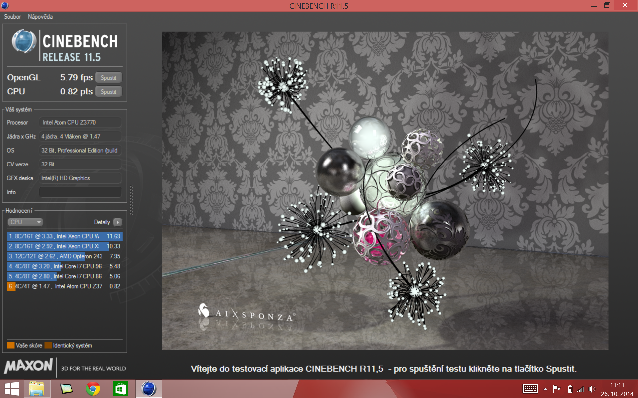
Task: Click the Identický systém color swatch
Action: tap(48, 345)
